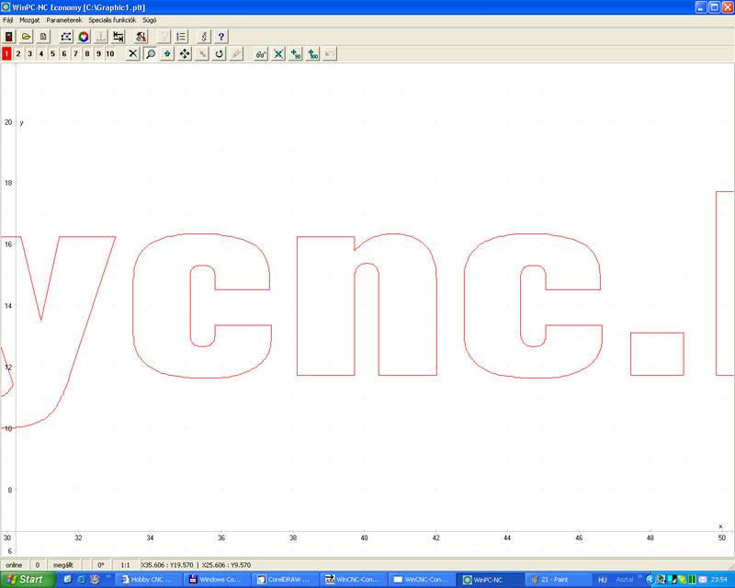
Task: Select tool number 10 button
Action: tap(110, 54)
